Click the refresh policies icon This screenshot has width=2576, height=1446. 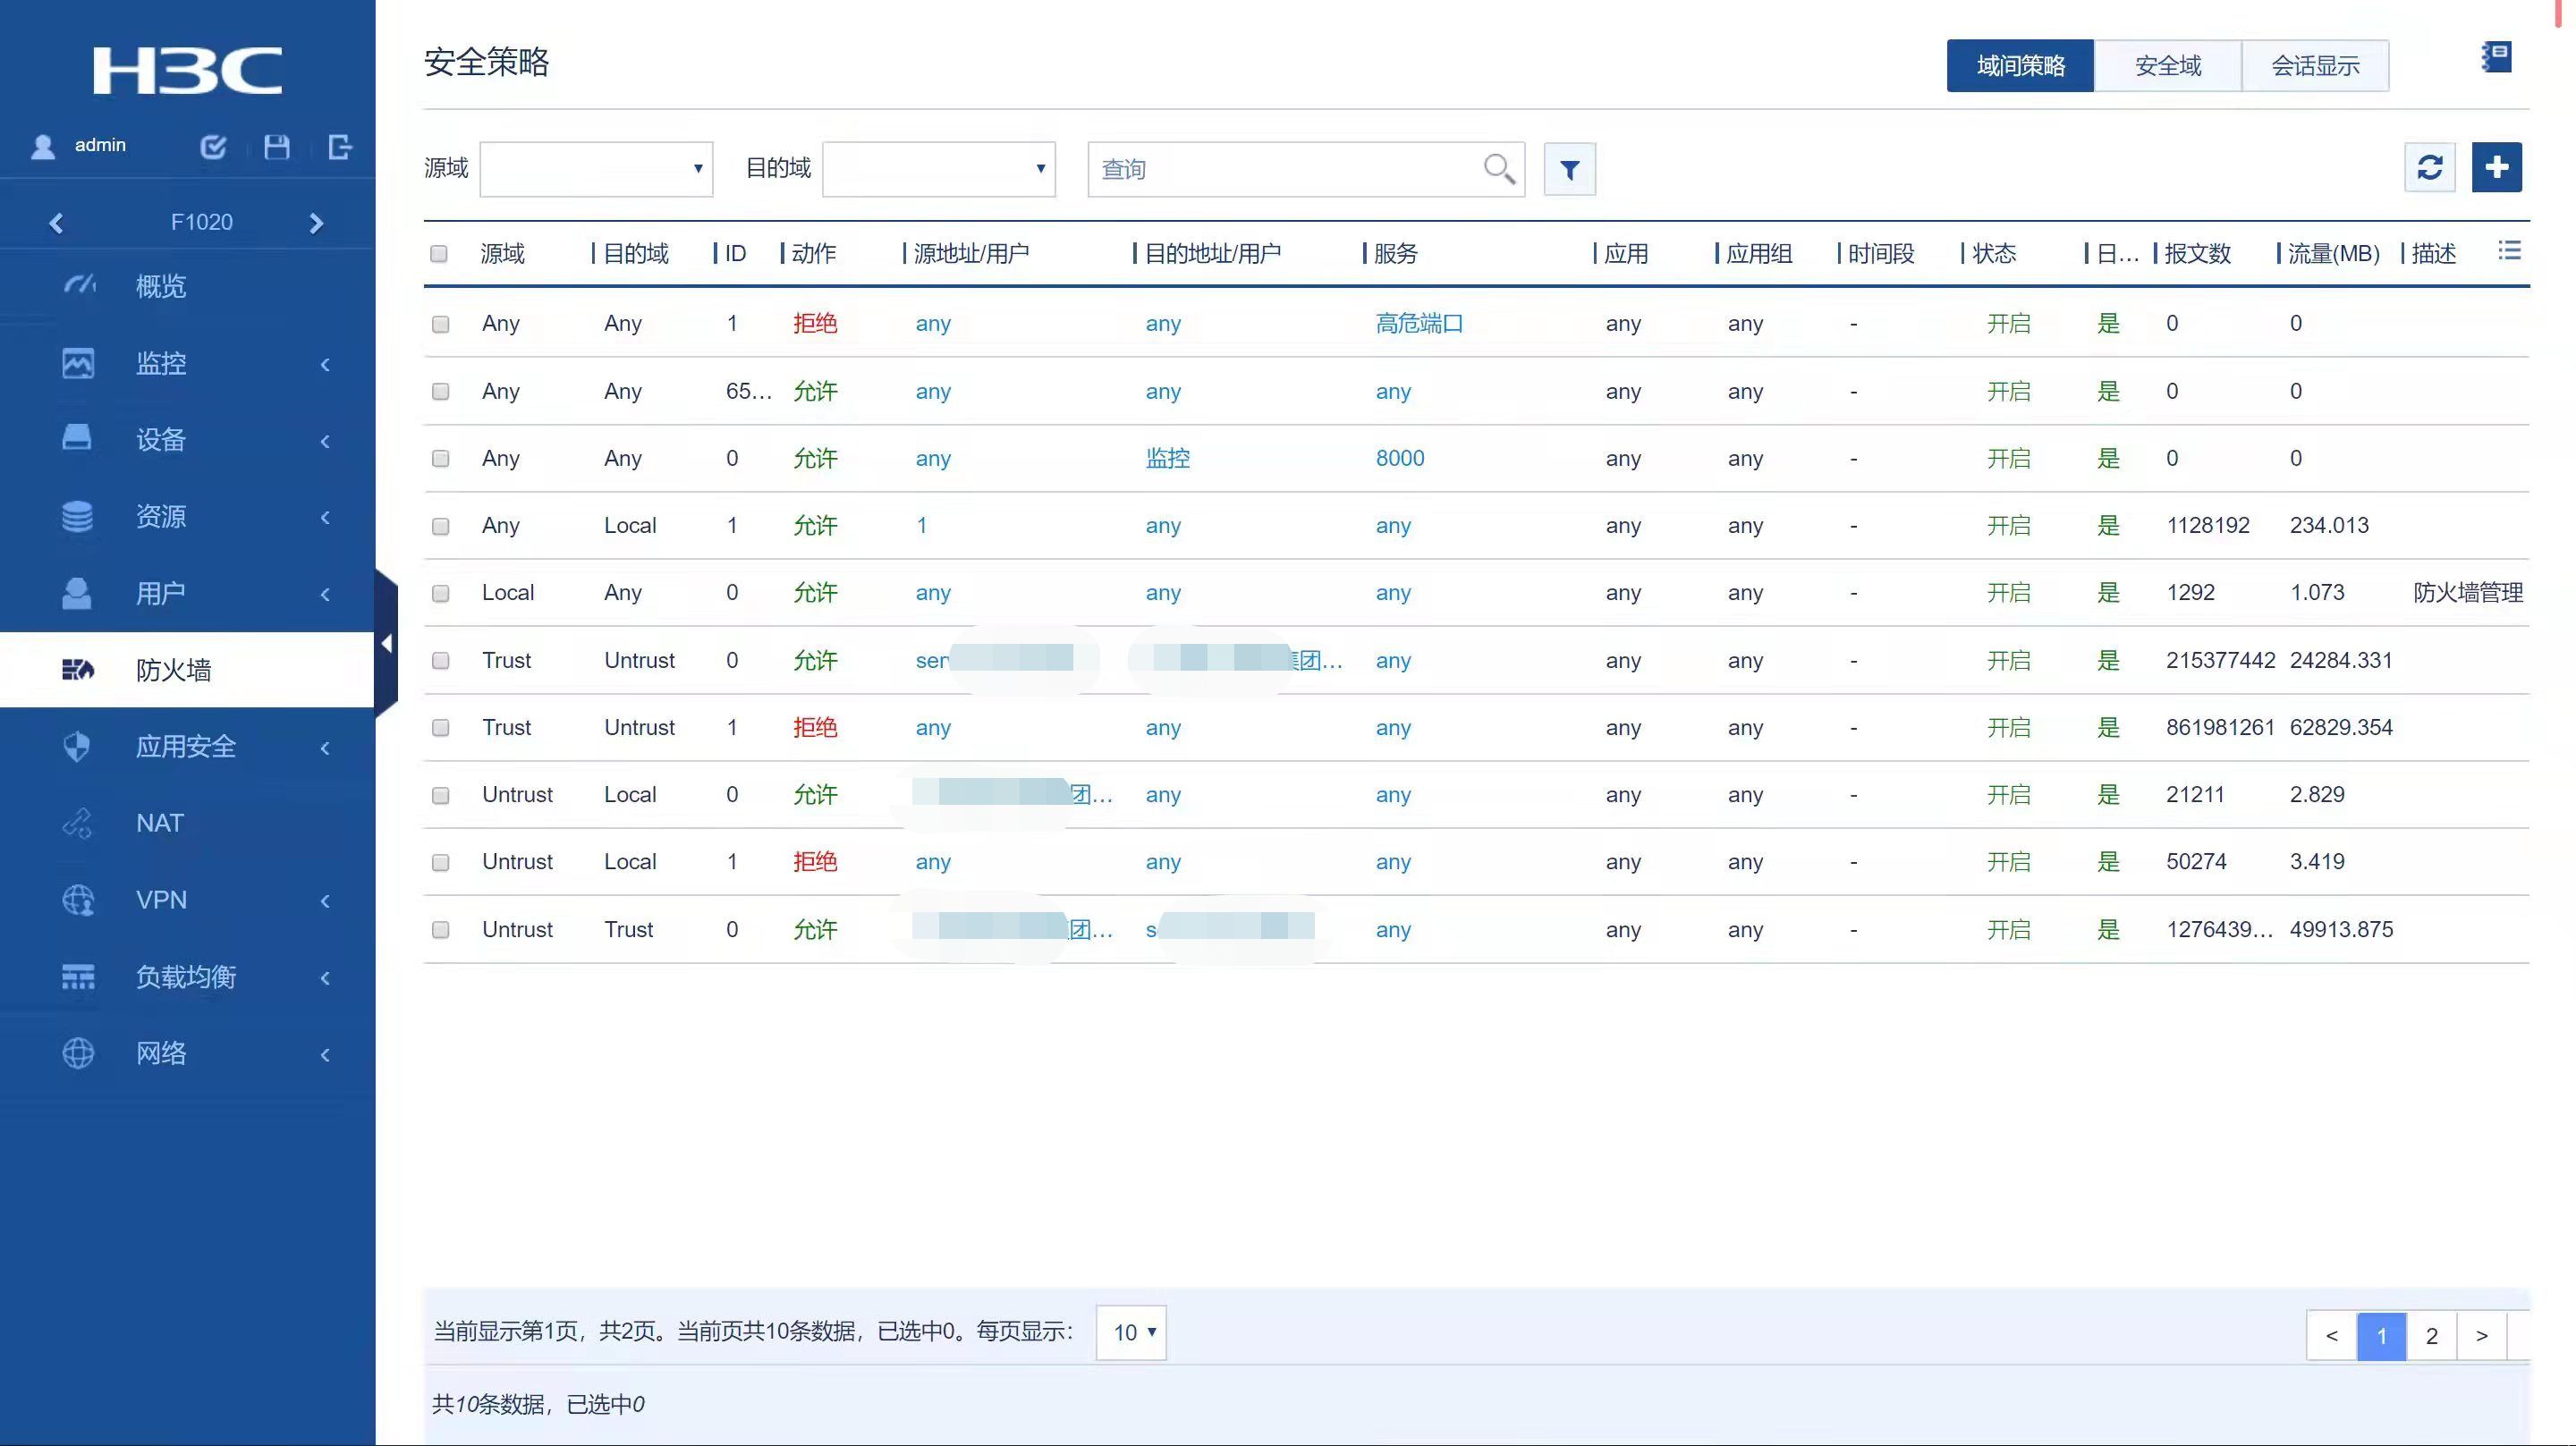[x=2429, y=167]
